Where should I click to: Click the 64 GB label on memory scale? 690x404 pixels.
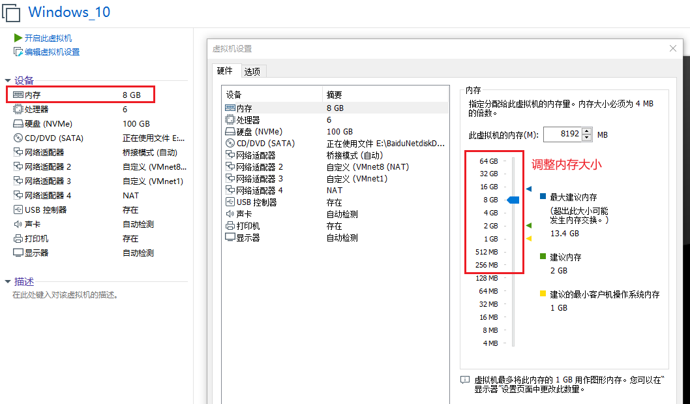(x=488, y=161)
